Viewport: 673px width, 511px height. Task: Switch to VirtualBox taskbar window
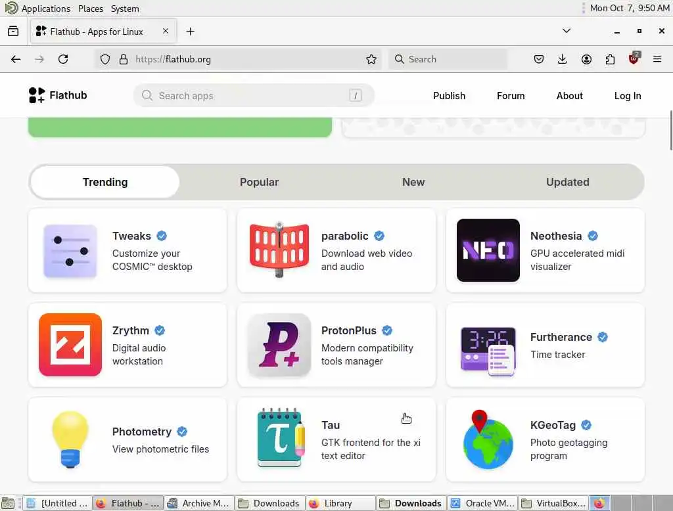coord(553,503)
